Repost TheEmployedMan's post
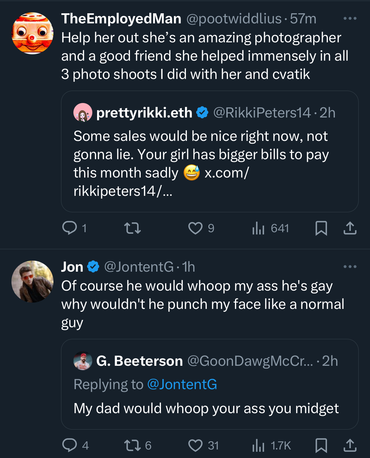 [132, 228]
